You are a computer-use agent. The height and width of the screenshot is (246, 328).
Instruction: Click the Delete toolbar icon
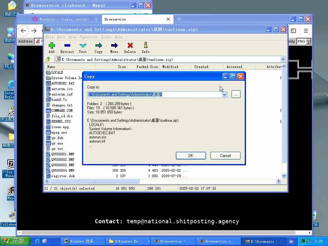[x=130, y=48]
